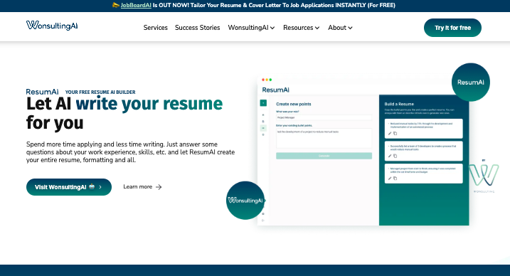Click the existing bullet points text area
The image size is (510, 276).
(324, 138)
